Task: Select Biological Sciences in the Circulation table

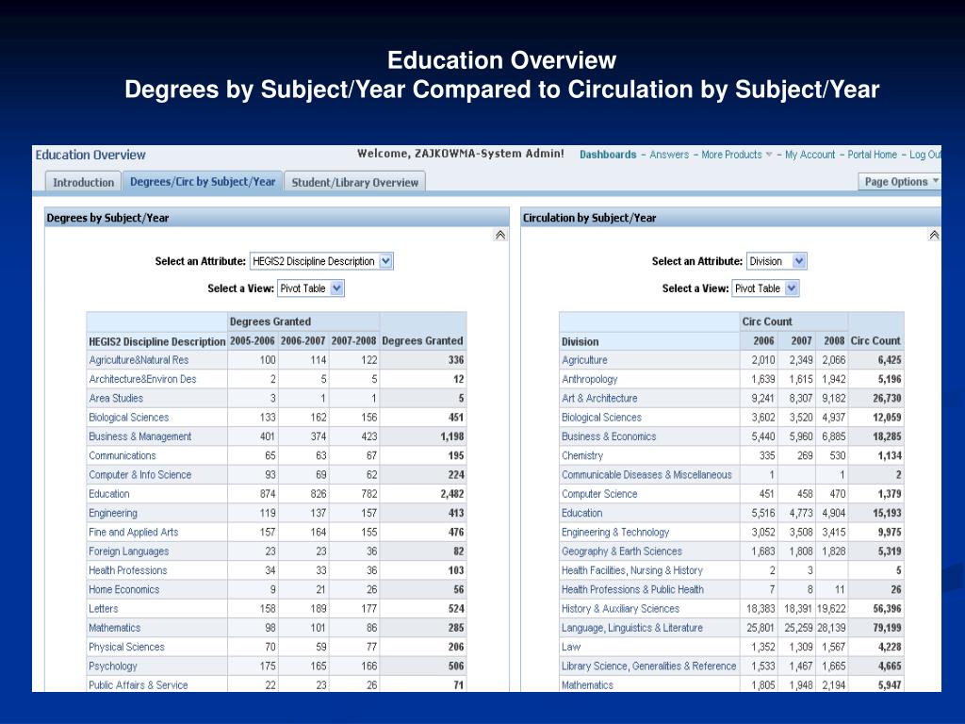Action: tap(601, 418)
